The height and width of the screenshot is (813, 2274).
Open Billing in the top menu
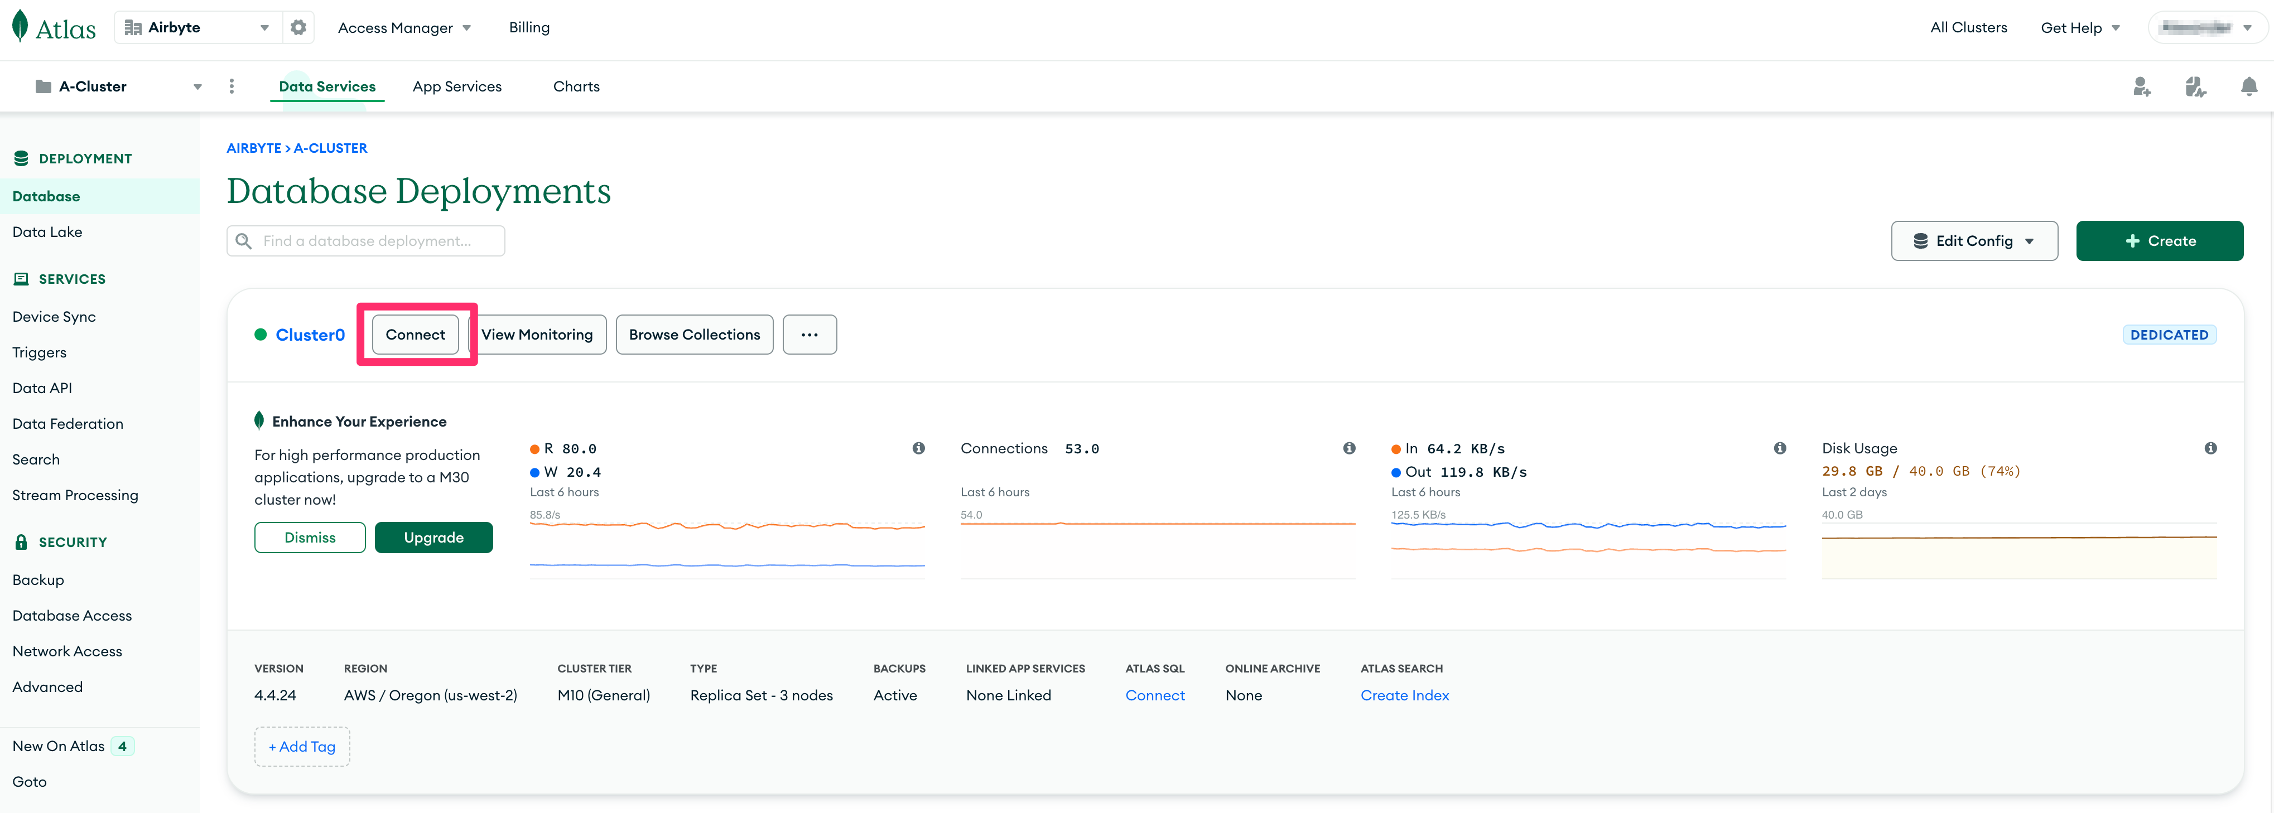click(529, 27)
